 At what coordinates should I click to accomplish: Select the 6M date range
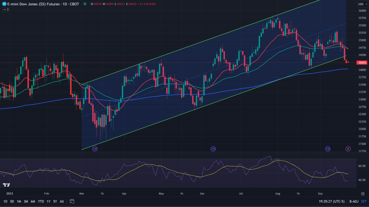pos(33,201)
